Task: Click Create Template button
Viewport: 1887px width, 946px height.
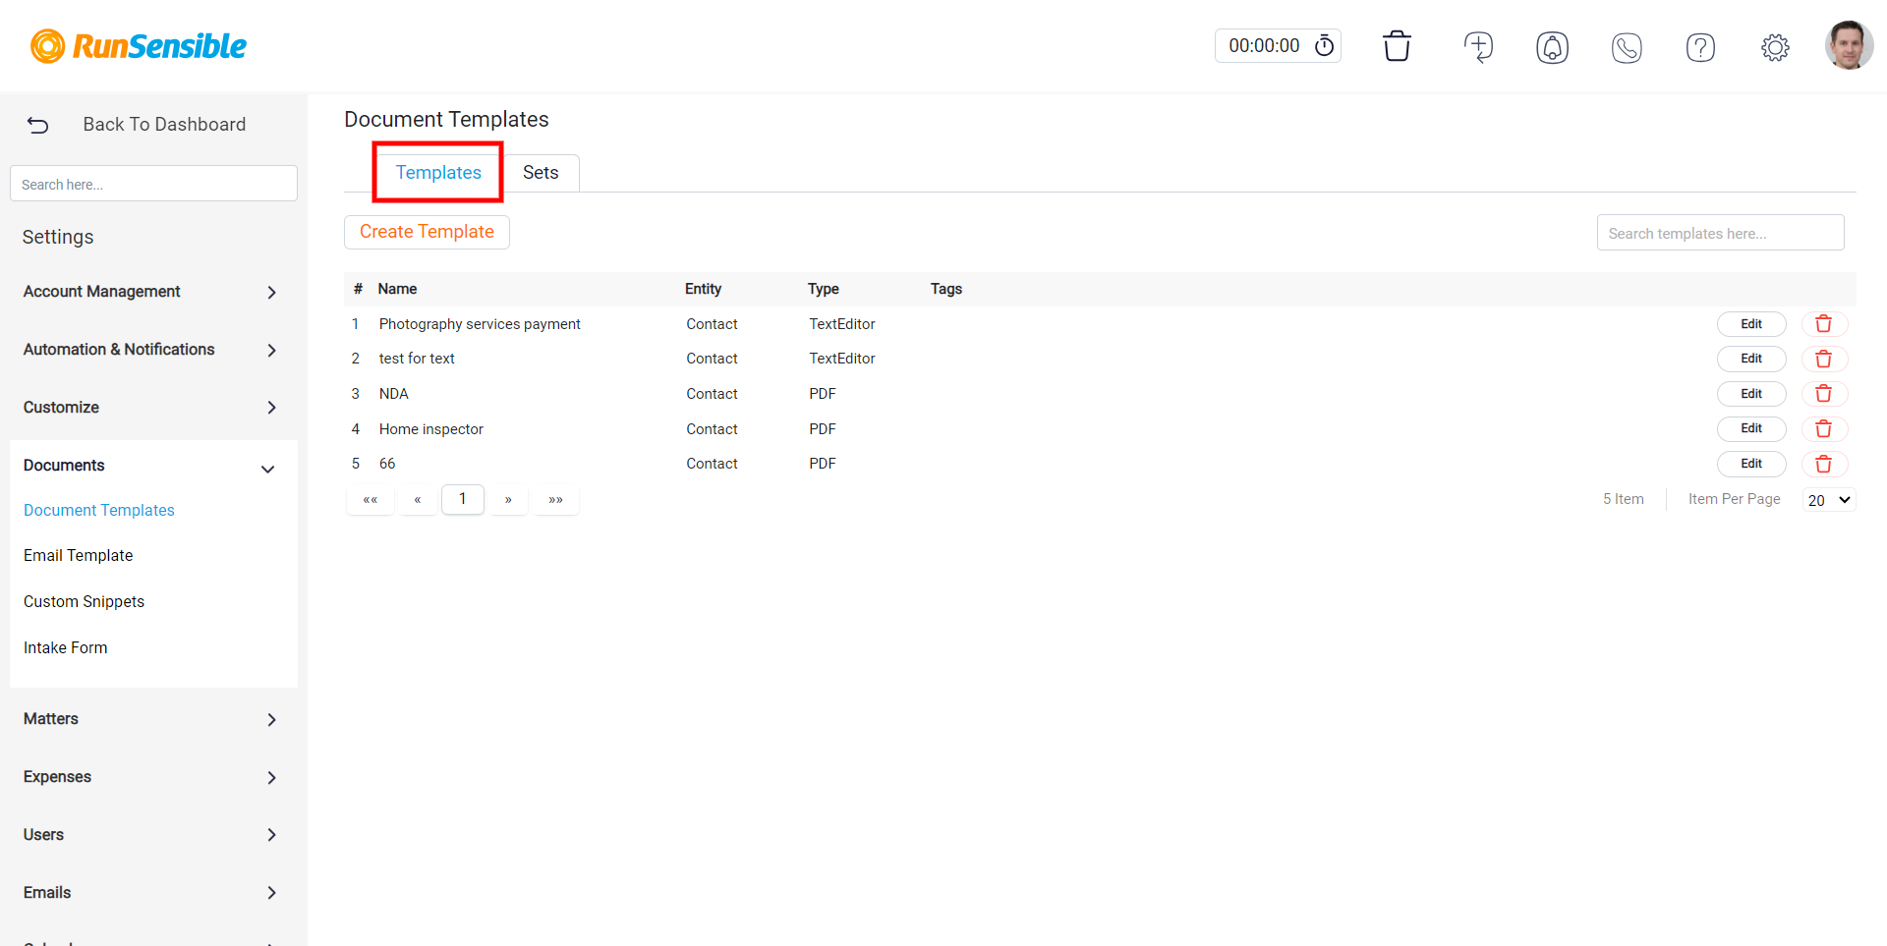Action: point(427,232)
